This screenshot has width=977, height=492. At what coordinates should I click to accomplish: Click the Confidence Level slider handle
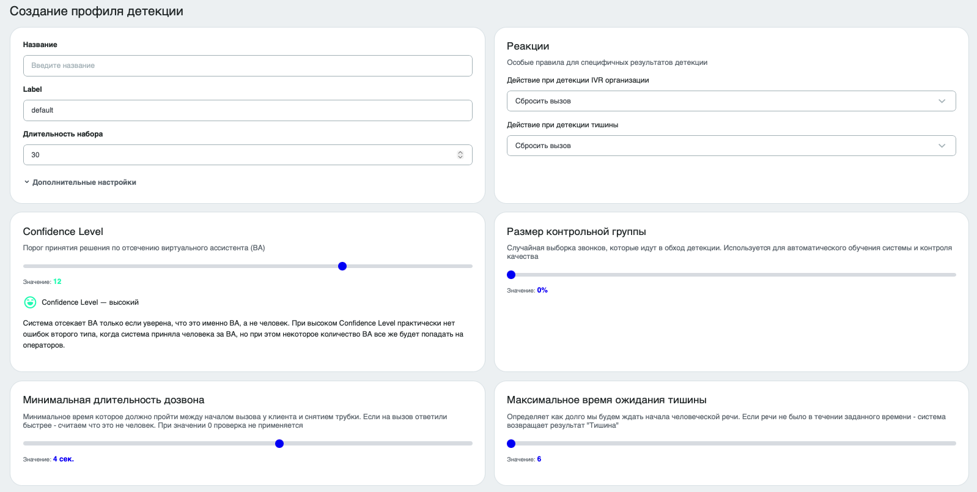pos(342,266)
